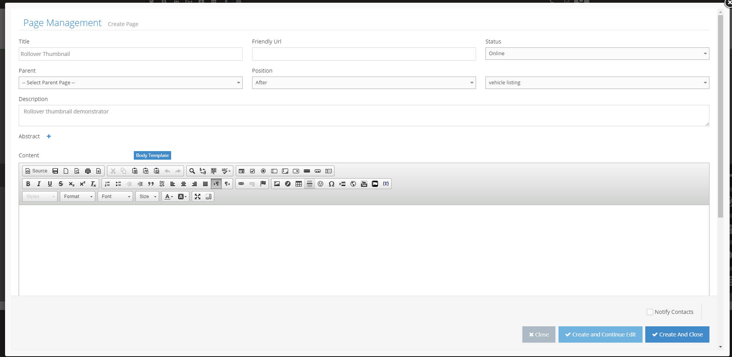This screenshot has height=357, width=732.
Task: Insert a radio button form element
Action: point(263,171)
